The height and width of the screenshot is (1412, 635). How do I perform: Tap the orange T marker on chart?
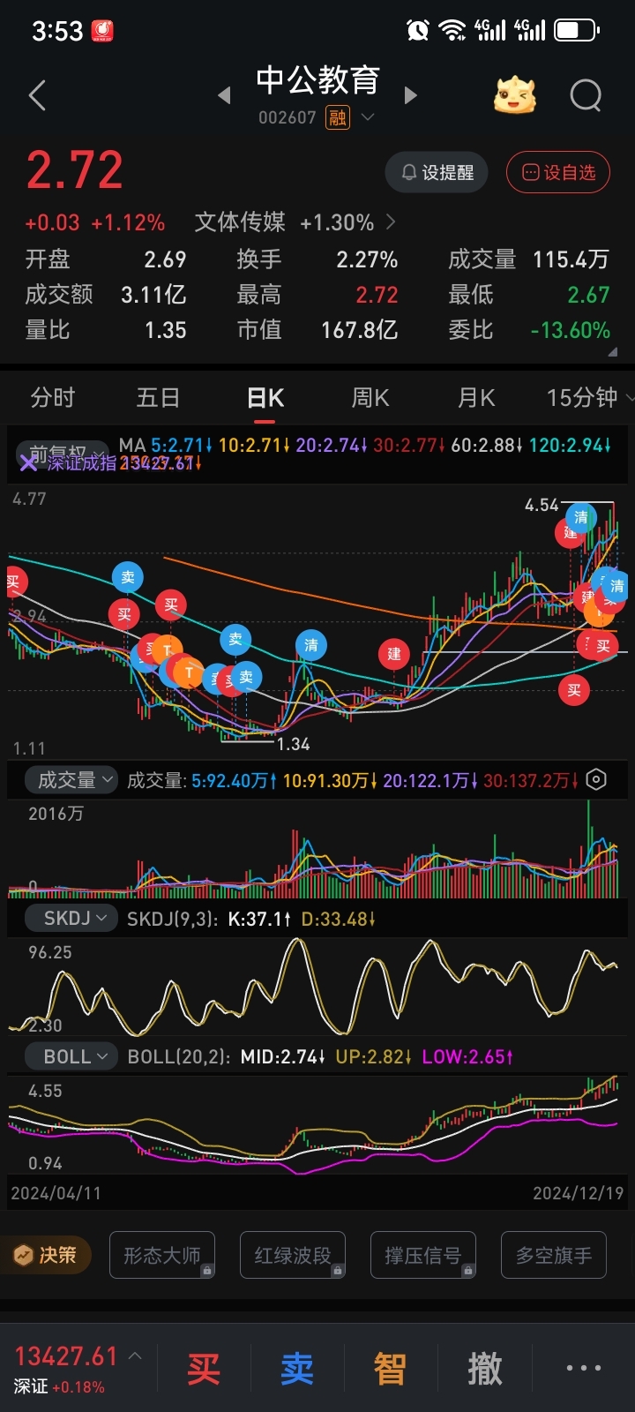click(x=188, y=672)
